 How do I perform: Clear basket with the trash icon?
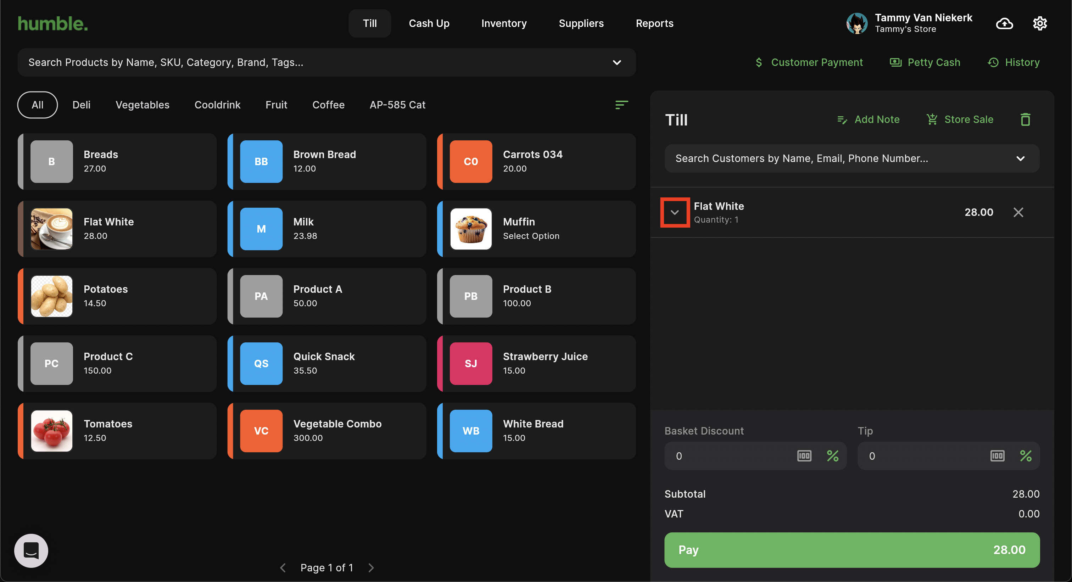pos(1025,119)
